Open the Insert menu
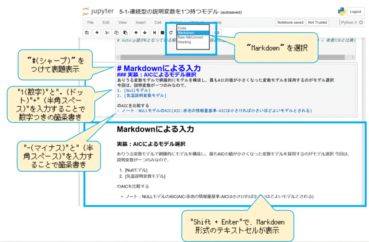This screenshot has height=242, width=369. point(140,23)
